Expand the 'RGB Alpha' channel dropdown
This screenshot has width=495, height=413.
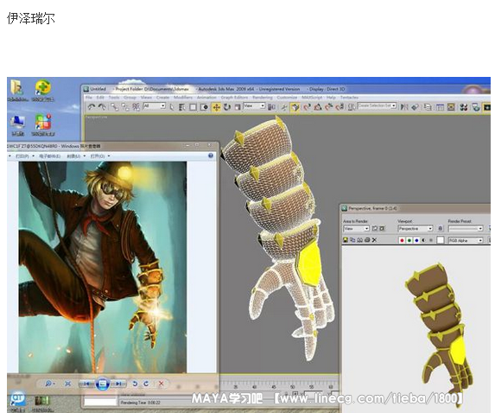tap(480, 240)
